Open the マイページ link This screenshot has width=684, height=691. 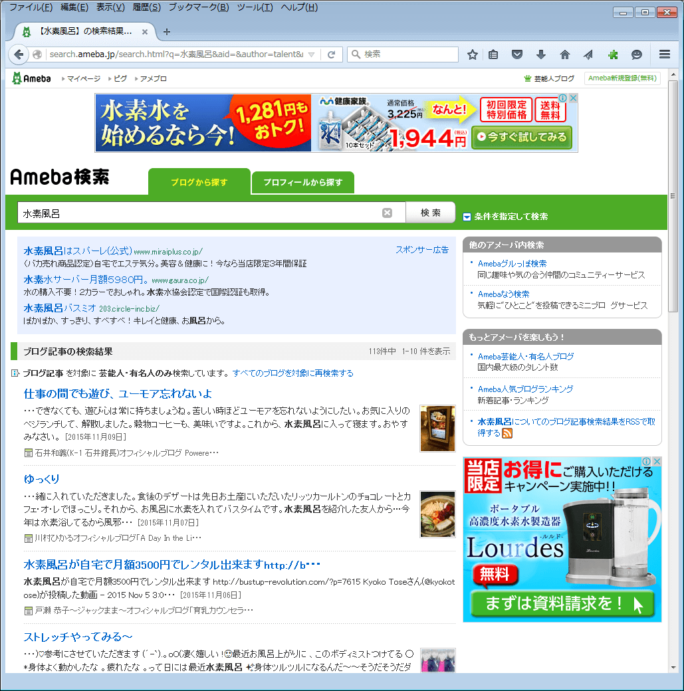(84, 78)
